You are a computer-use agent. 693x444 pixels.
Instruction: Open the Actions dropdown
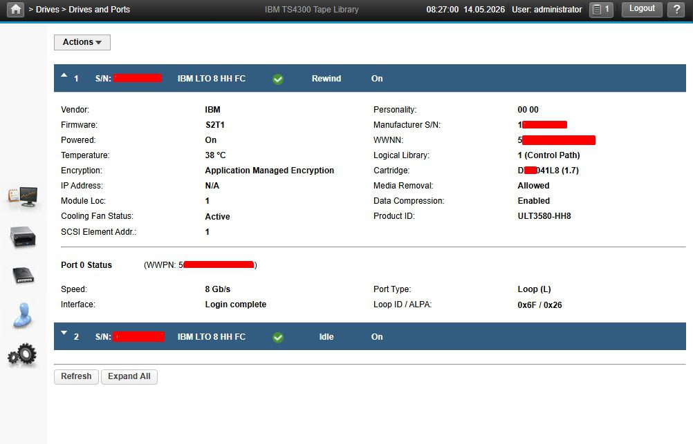pos(82,42)
